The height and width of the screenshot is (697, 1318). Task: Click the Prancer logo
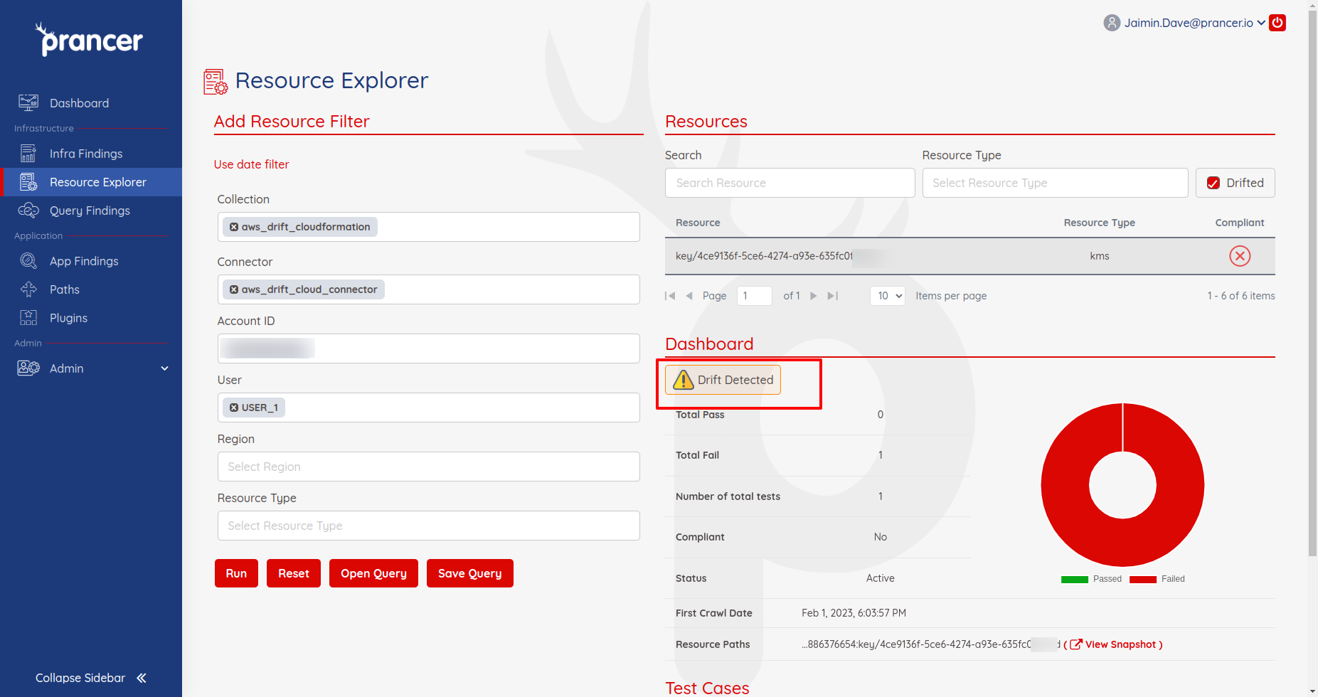point(89,39)
